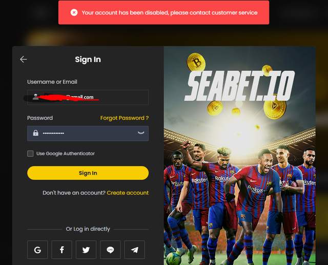This screenshot has height=265, width=328.
Task: Click the padlock icon in Password field
Action: click(36, 133)
